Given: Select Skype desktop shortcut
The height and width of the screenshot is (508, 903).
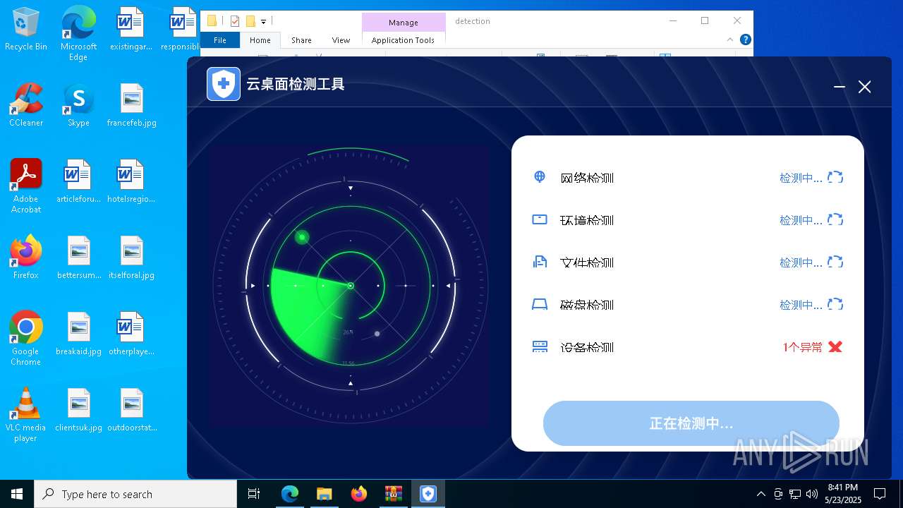Looking at the screenshot, I should coord(78,105).
